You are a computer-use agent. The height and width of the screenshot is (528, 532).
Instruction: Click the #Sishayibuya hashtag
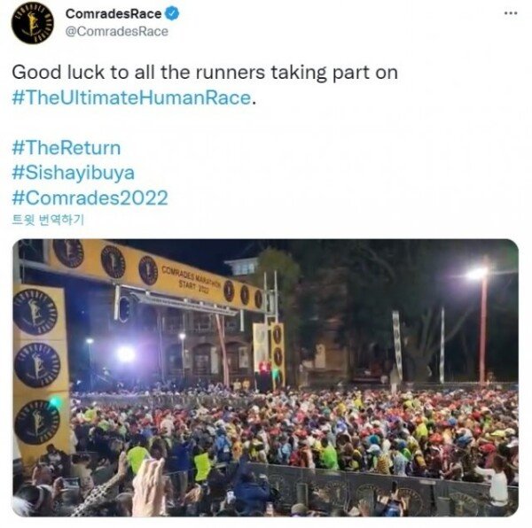coord(74,173)
